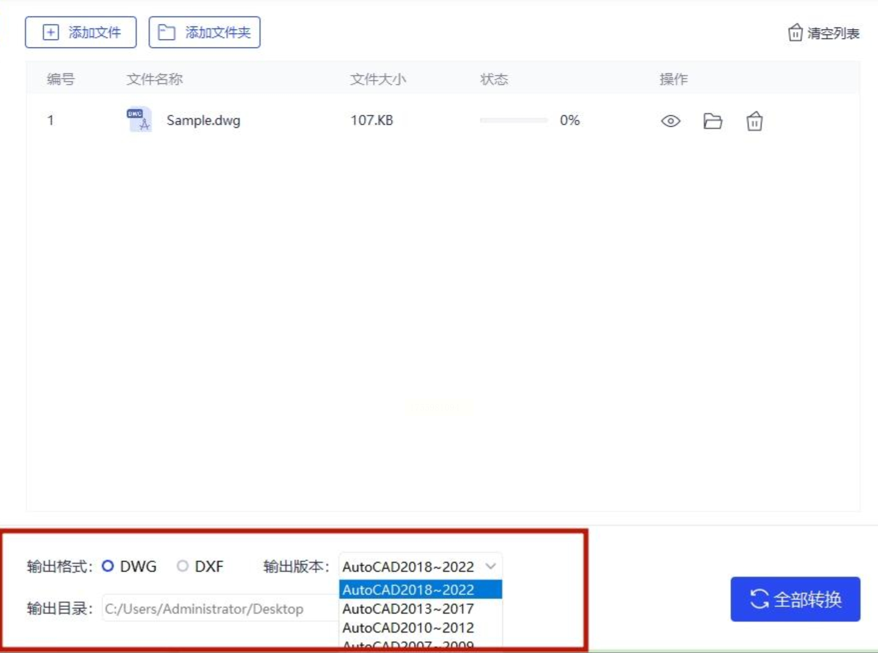Pick the highlighted AutoCAD2018~2022 list option
Image resolution: width=878 pixels, height=653 pixels.
[x=420, y=590]
